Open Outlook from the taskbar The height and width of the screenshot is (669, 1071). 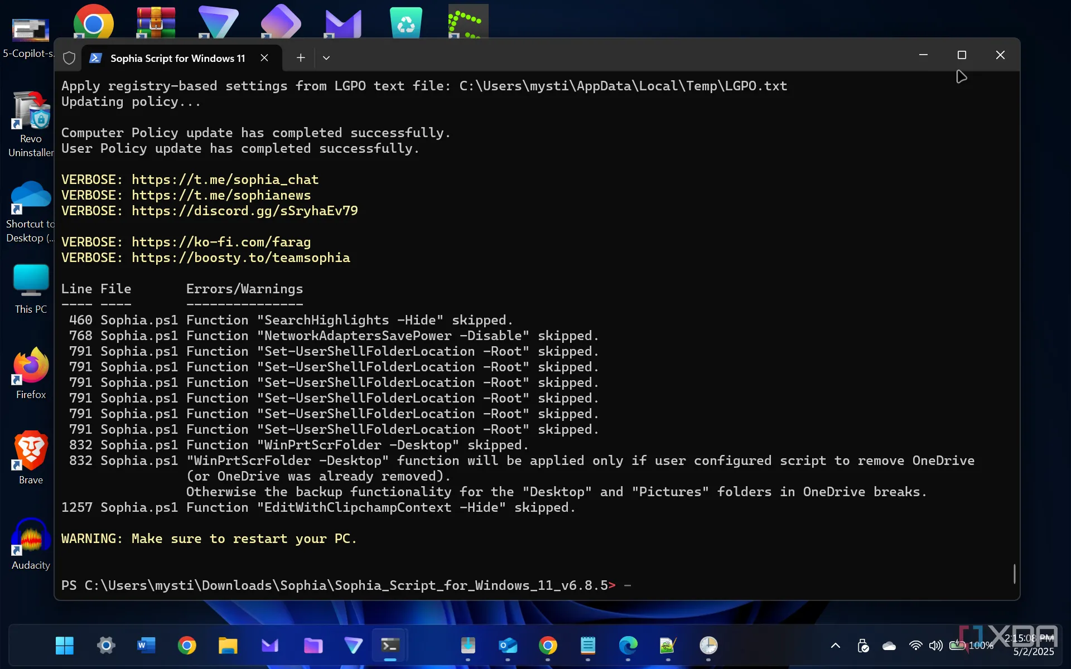[x=508, y=646]
